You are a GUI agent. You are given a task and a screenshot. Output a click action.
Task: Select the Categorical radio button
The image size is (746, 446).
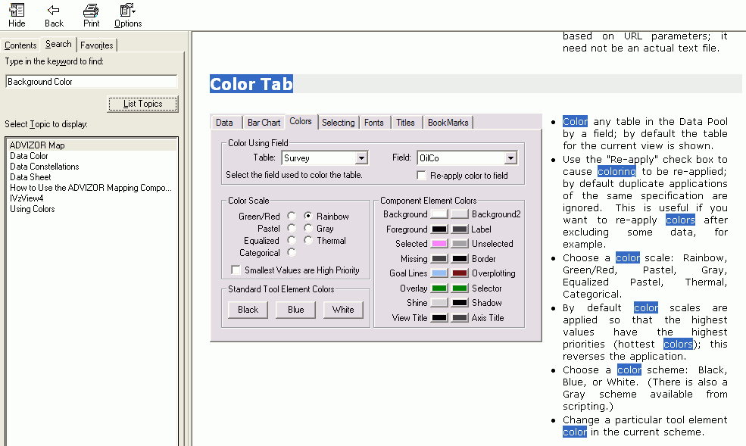(291, 252)
